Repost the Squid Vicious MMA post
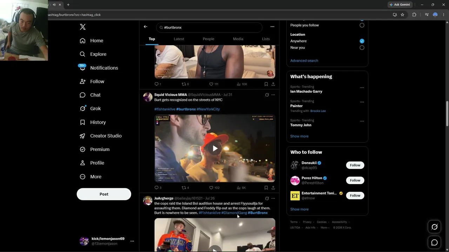The width and height of the screenshot is (449, 252). (183, 188)
